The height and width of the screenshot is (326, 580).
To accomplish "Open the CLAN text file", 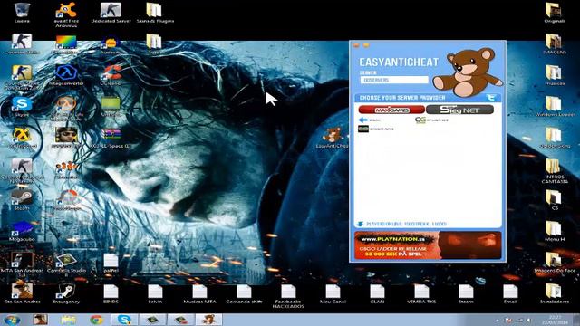I will (x=377, y=293).
